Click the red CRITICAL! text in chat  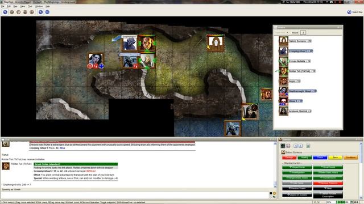[90, 171]
